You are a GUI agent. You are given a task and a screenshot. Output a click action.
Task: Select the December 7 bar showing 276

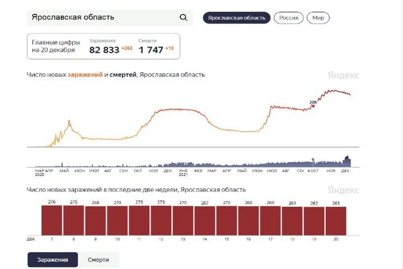[x=52, y=220]
